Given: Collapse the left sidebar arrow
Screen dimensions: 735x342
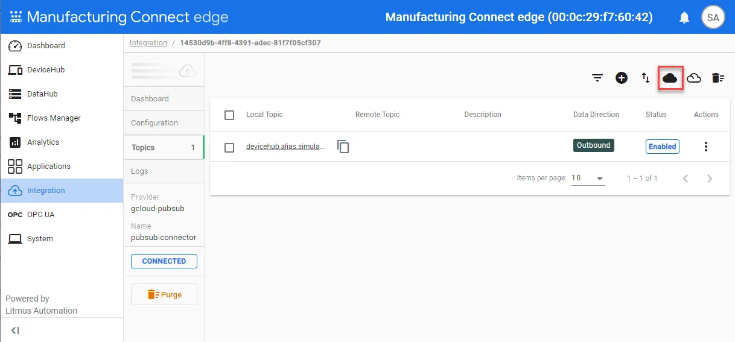Looking at the screenshot, I should pos(15,331).
